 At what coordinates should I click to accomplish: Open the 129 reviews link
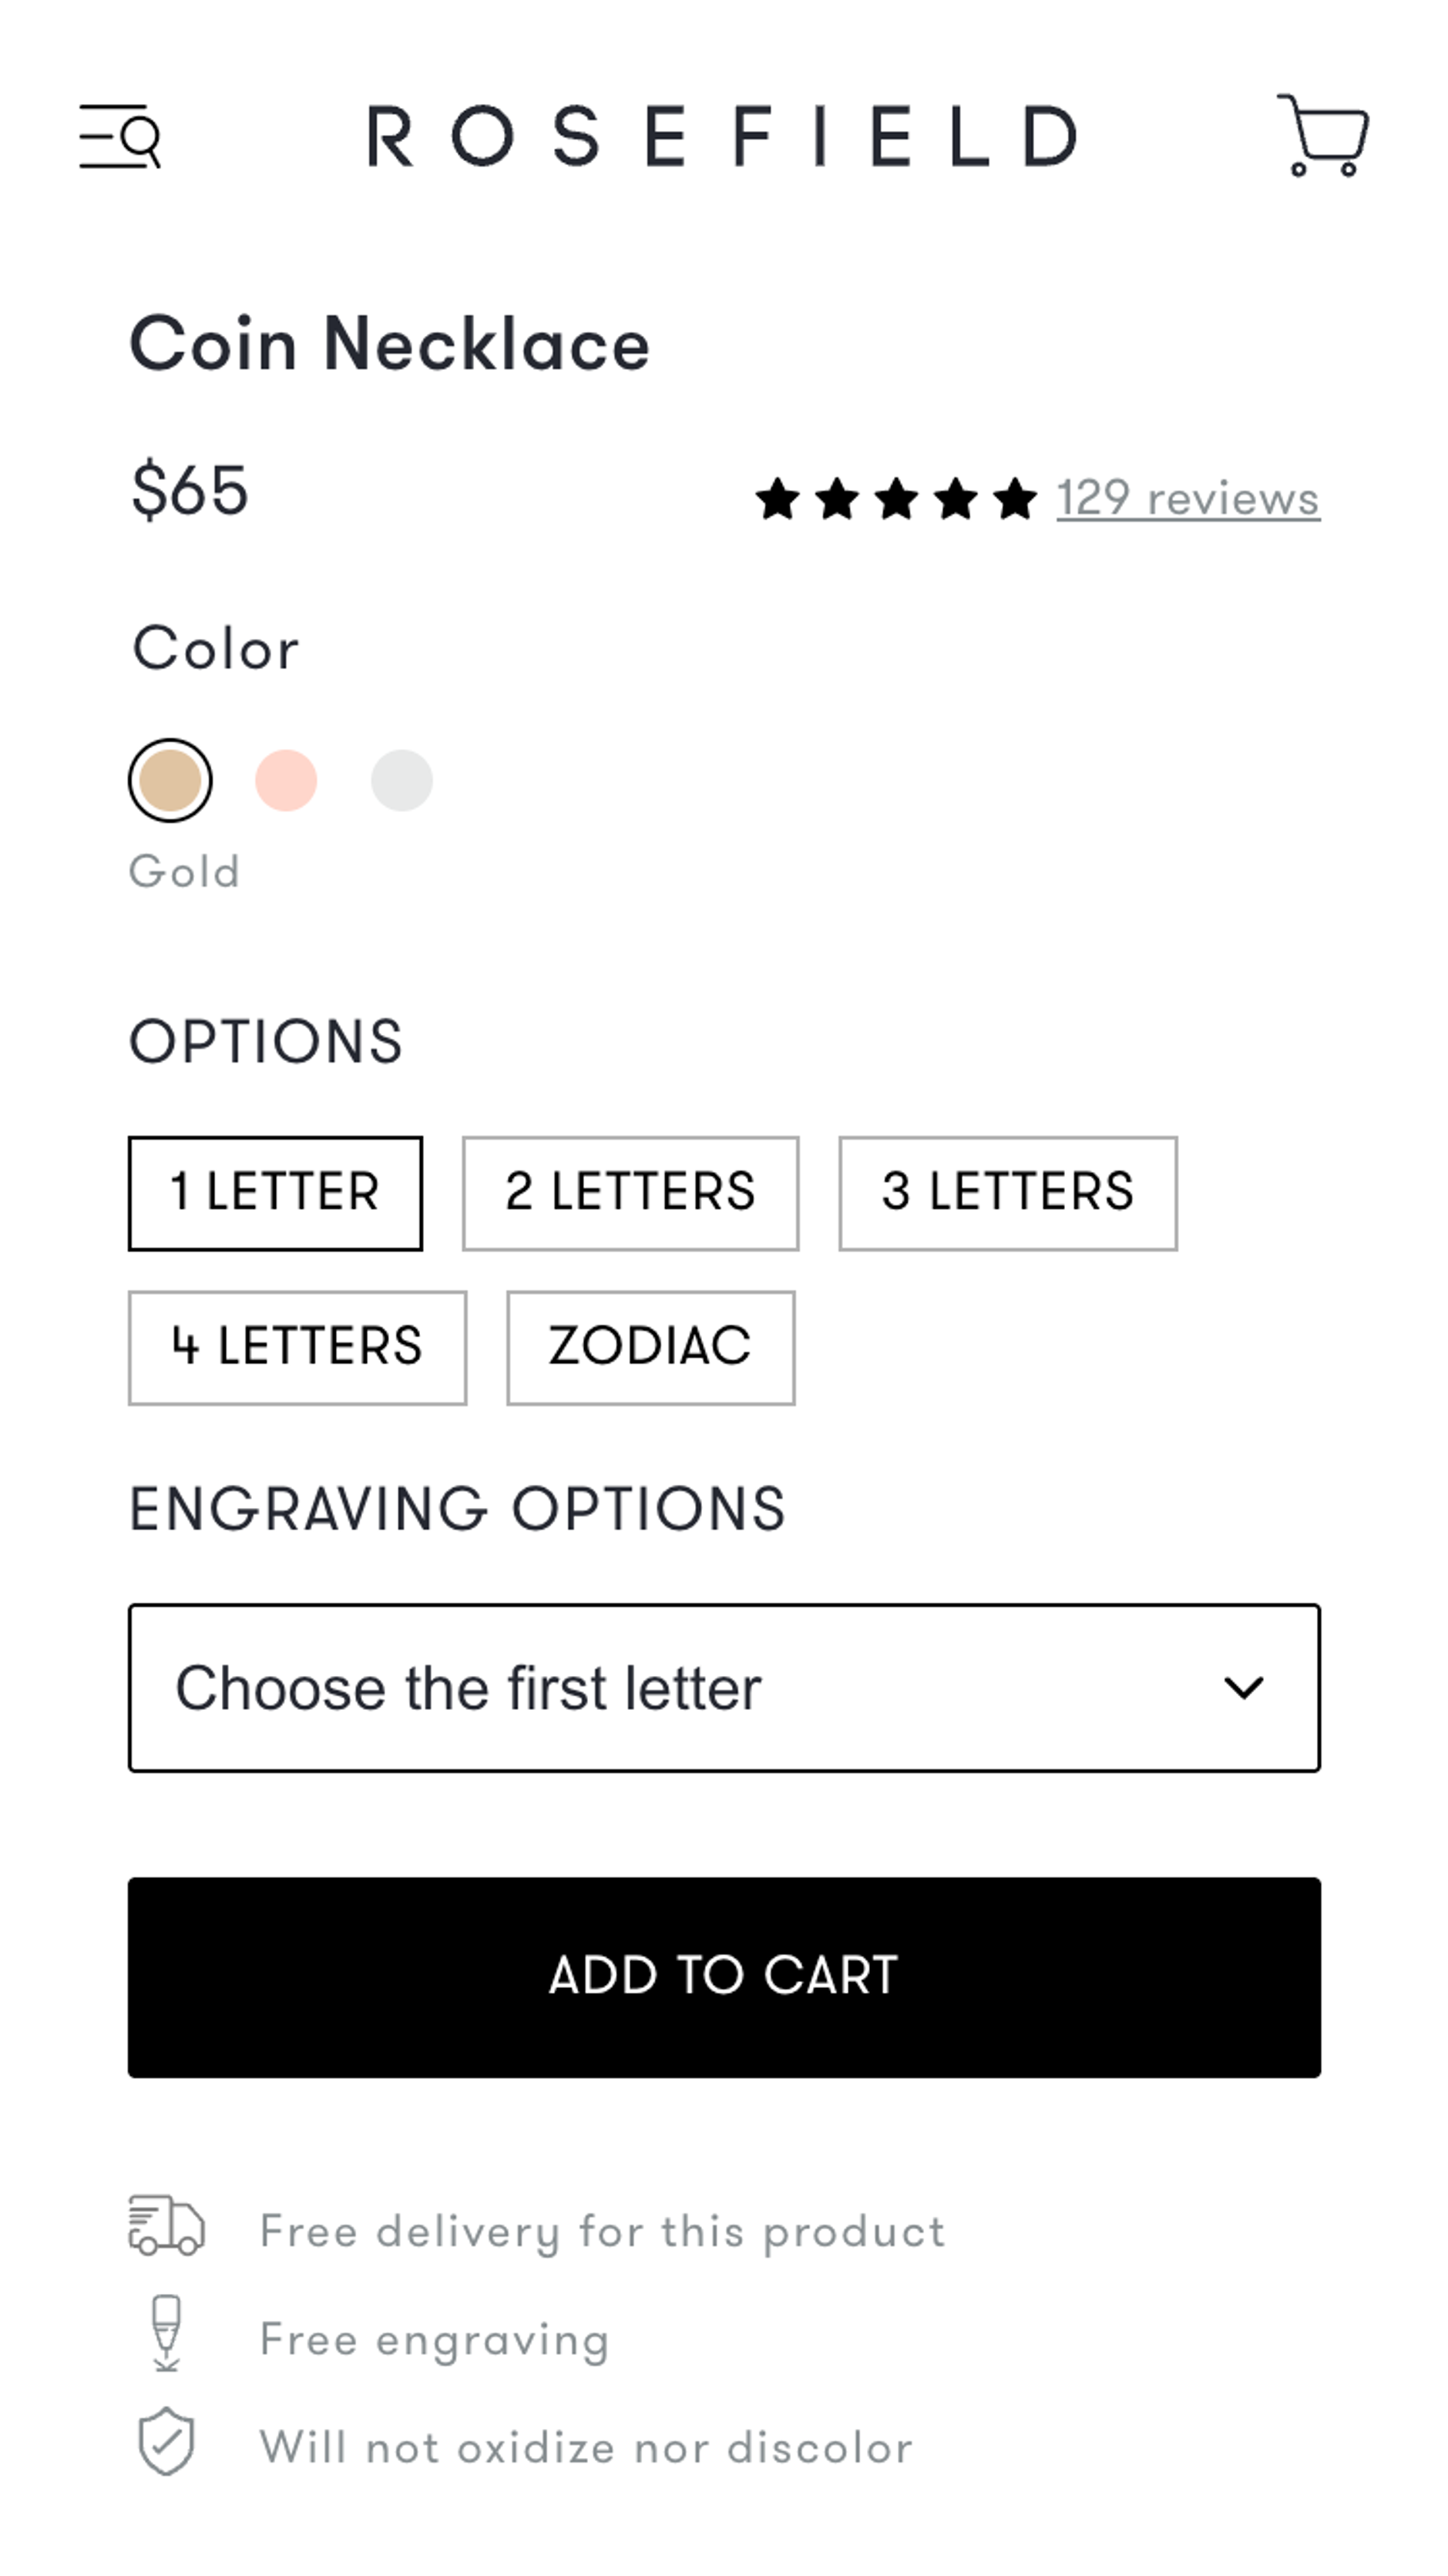1188,498
